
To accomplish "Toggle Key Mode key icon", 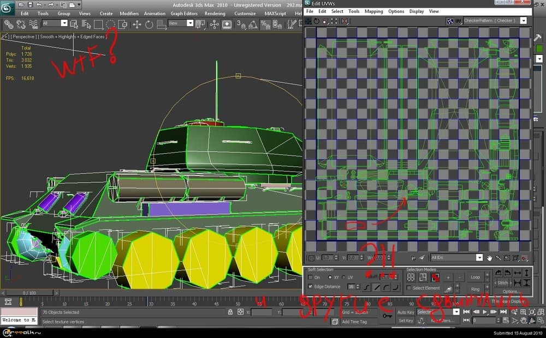I will click(388, 316).
